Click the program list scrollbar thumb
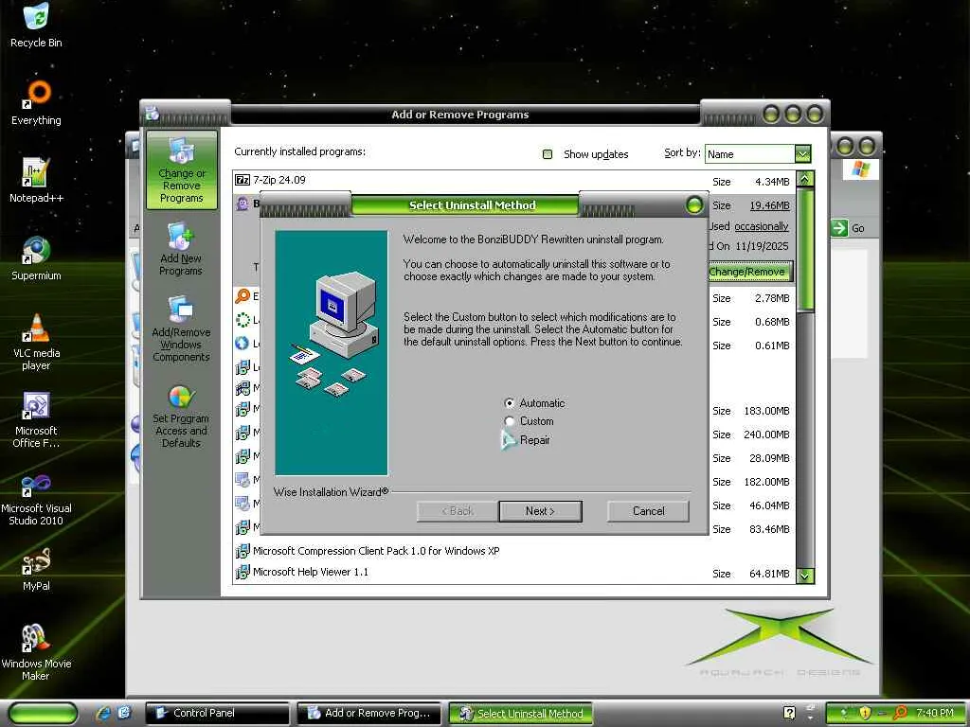The width and height of the screenshot is (970, 727). (805, 250)
